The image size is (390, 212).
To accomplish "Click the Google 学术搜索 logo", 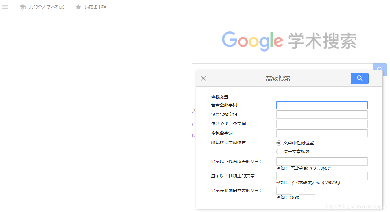I will [x=289, y=41].
